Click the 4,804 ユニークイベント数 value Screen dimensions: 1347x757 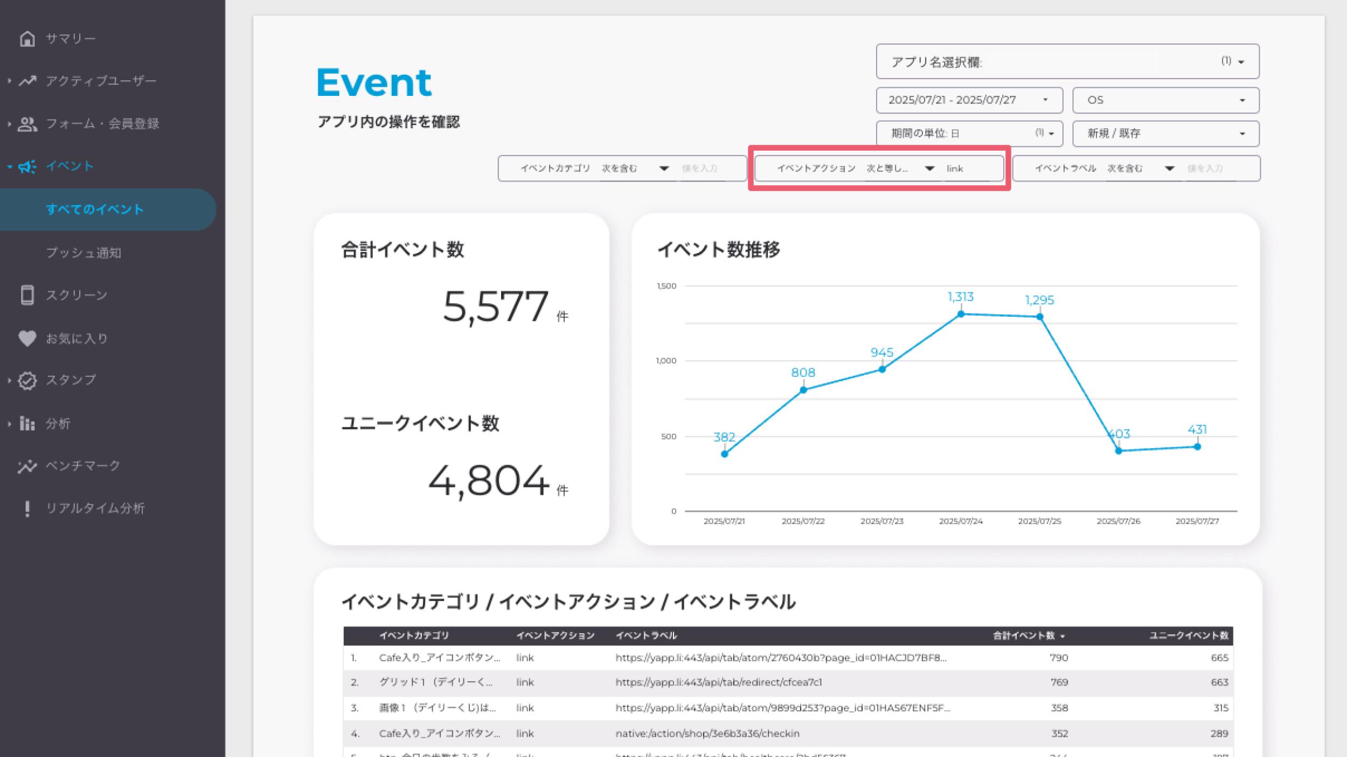click(x=489, y=481)
